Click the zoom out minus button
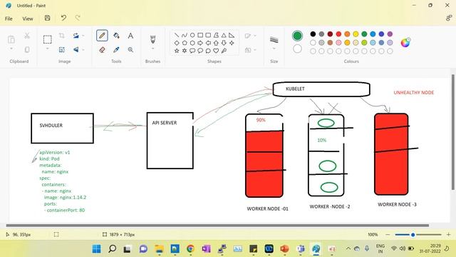Viewport: 456px width, 257px height. click(x=388, y=235)
